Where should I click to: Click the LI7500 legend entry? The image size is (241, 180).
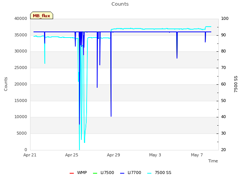[104, 172]
